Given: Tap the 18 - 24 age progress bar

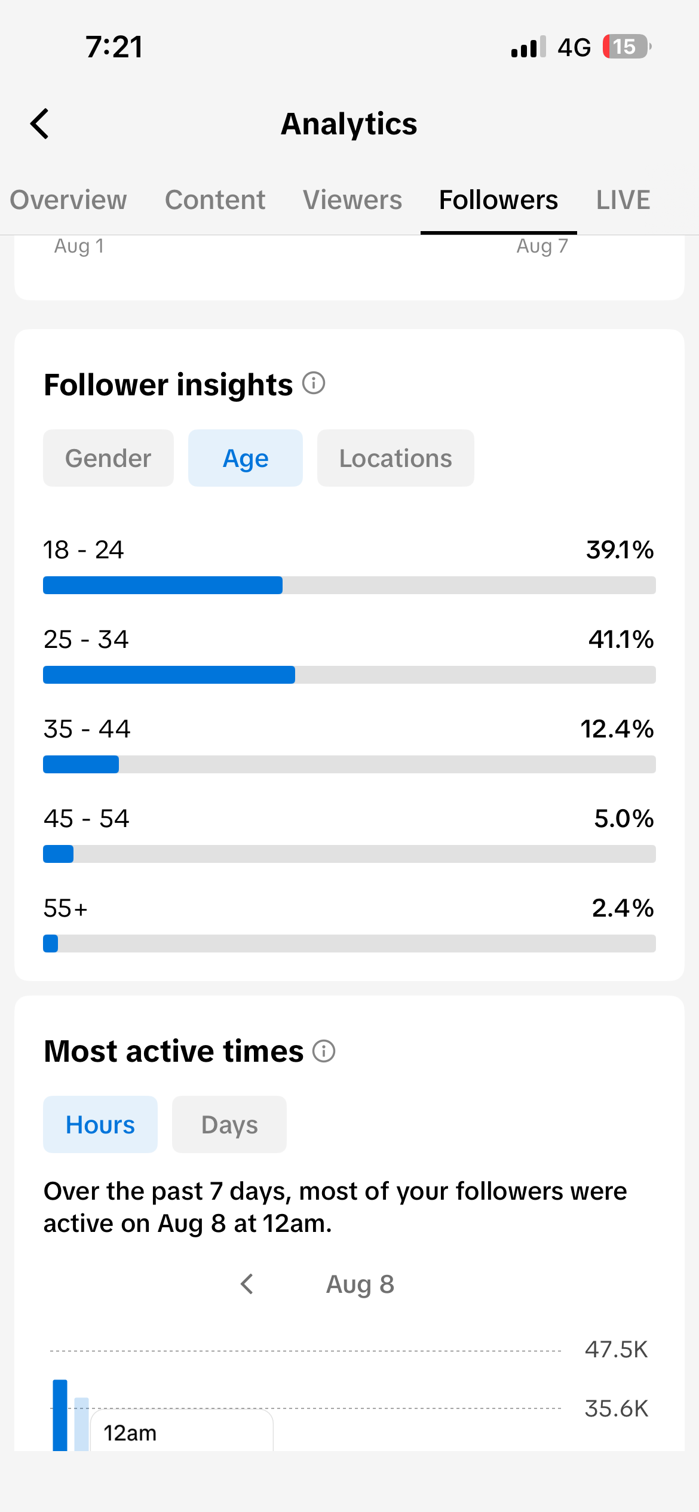Looking at the screenshot, I should [x=349, y=585].
